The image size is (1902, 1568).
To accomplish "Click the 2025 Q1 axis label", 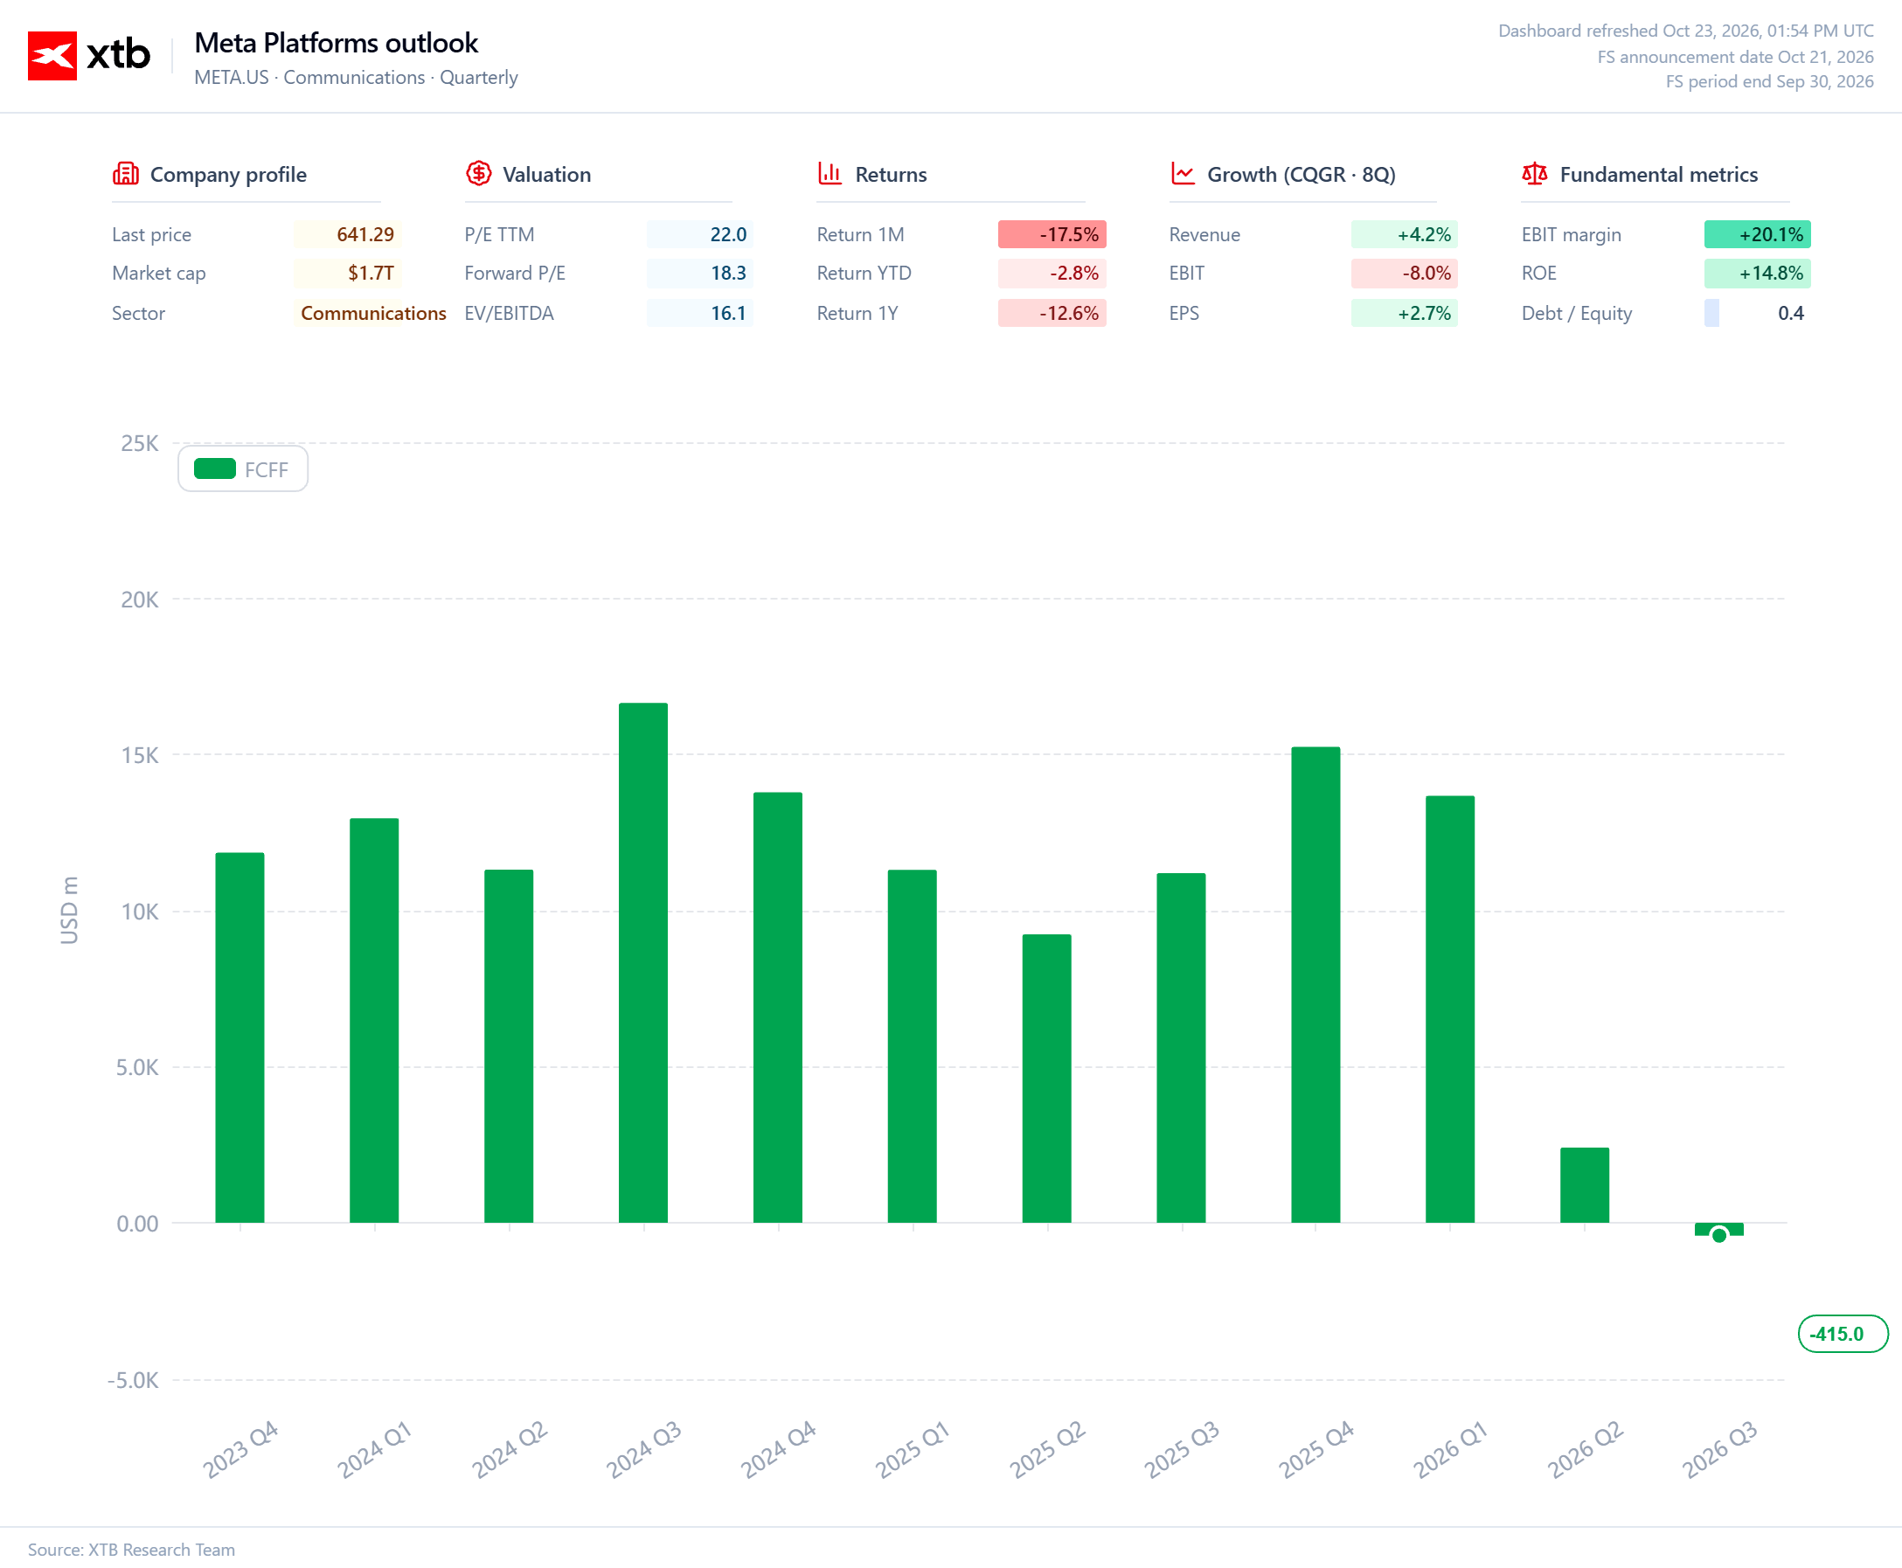I will point(913,1449).
